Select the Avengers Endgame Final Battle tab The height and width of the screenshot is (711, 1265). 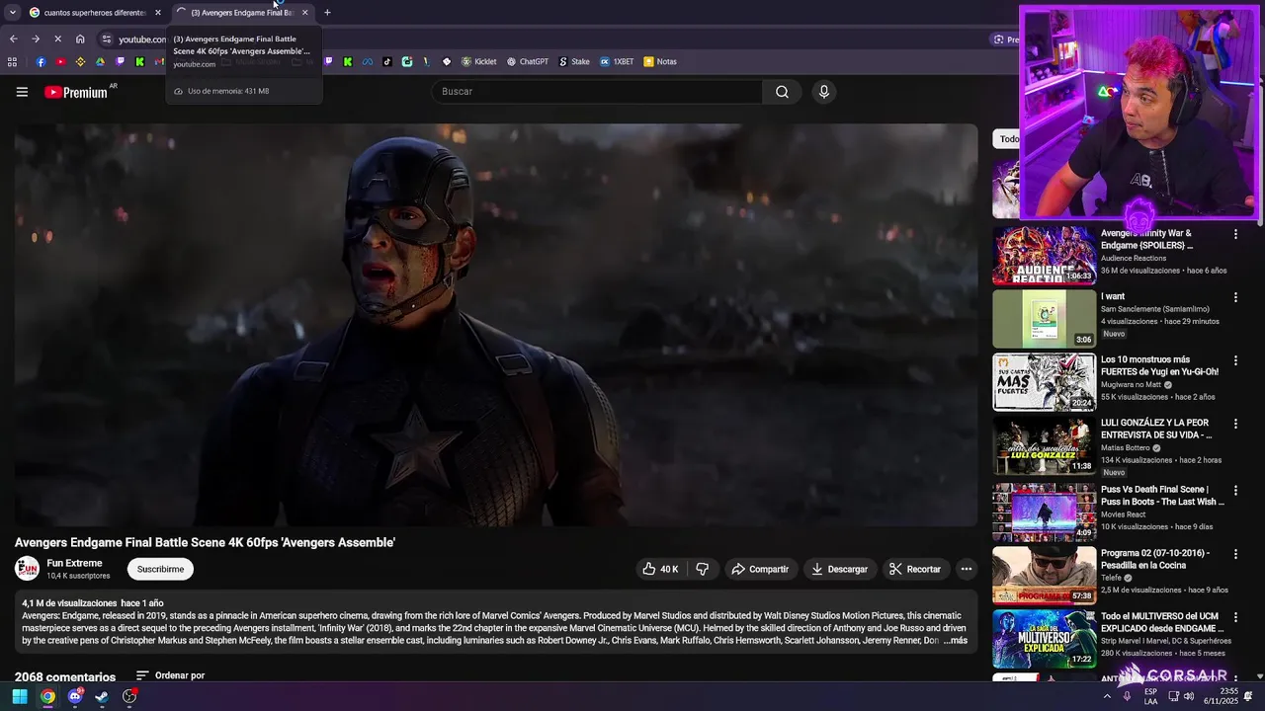241,13
